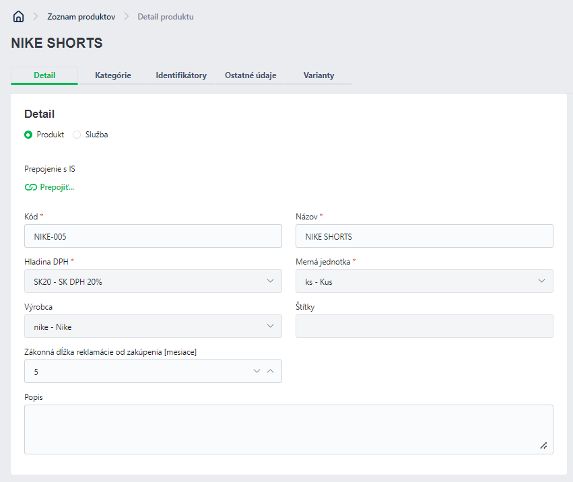The width and height of the screenshot is (573, 482).
Task: Open the Ostatné údaje tab
Action: pos(250,75)
